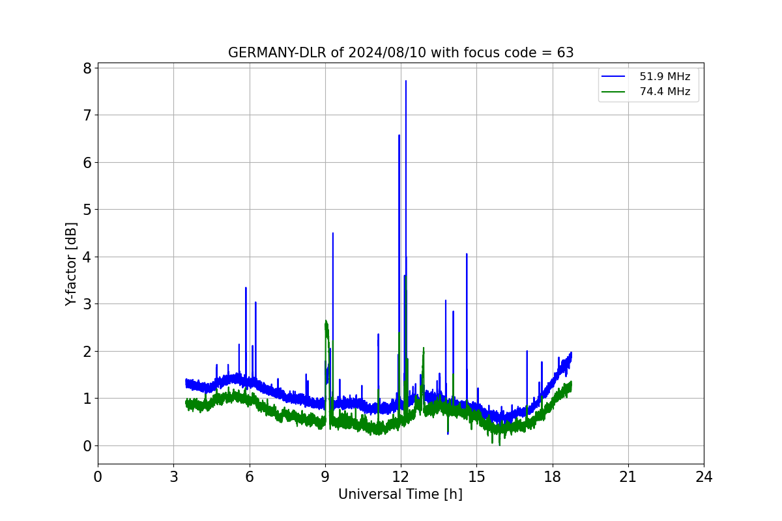Click the Universal Time [h] axis label

400,494
